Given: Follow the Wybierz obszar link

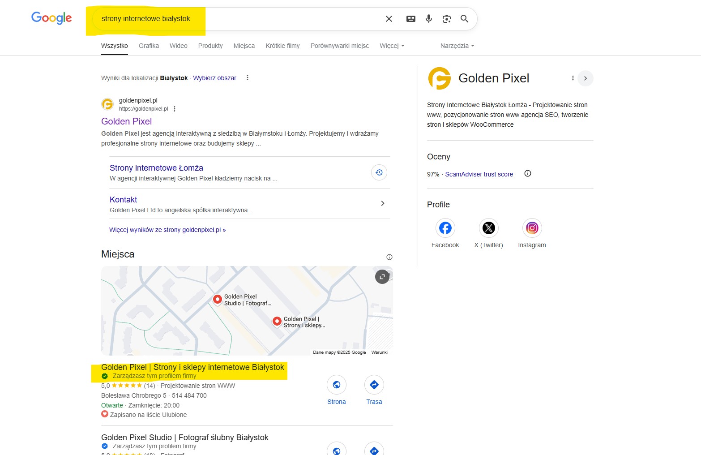Looking at the screenshot, I should tap(214, 78).
